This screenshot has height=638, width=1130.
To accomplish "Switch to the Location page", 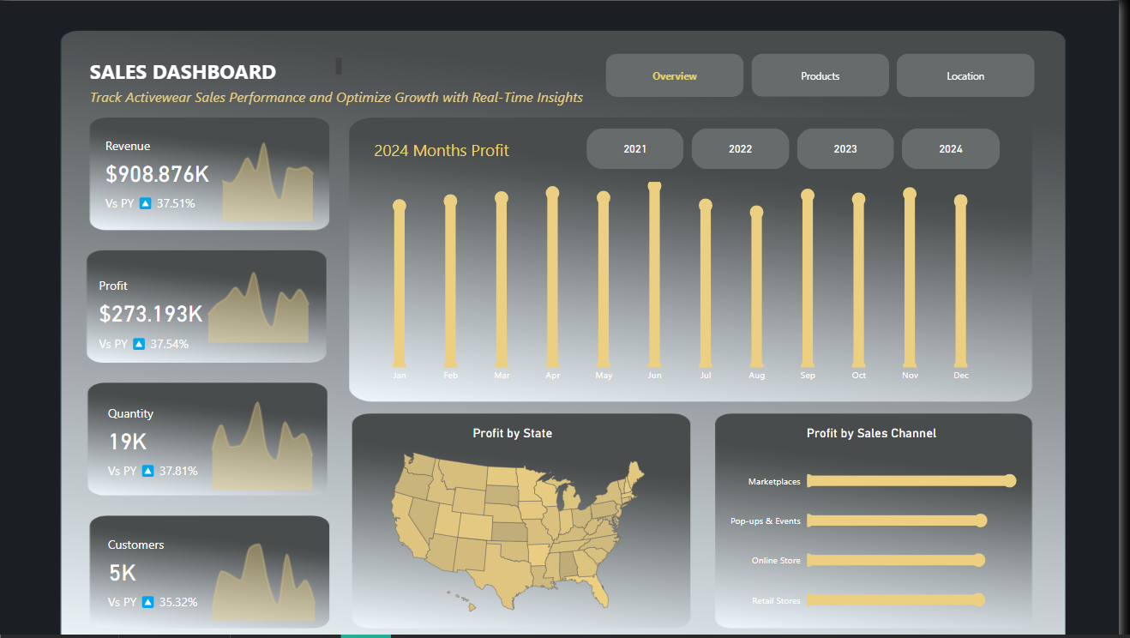I will (965, 75).
